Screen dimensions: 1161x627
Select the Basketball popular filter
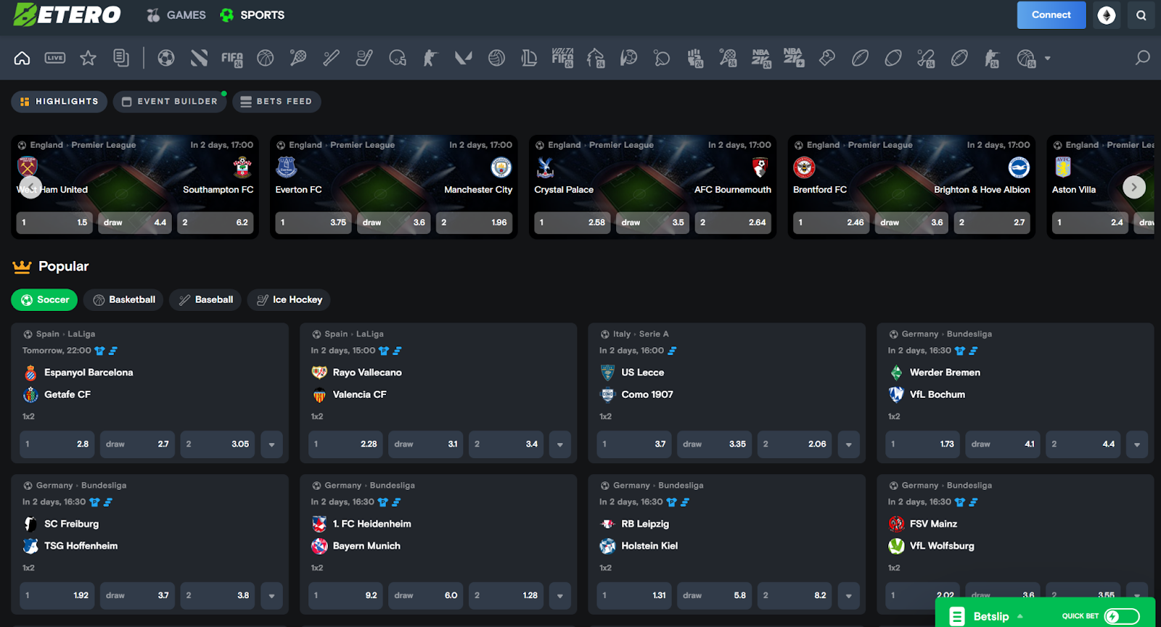point(123,299)
